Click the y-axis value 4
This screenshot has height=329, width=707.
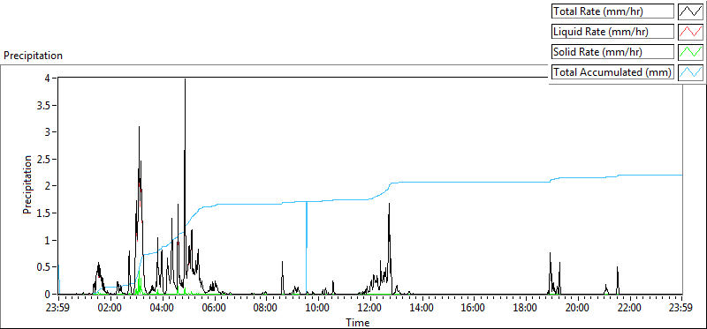coord(49,79)
